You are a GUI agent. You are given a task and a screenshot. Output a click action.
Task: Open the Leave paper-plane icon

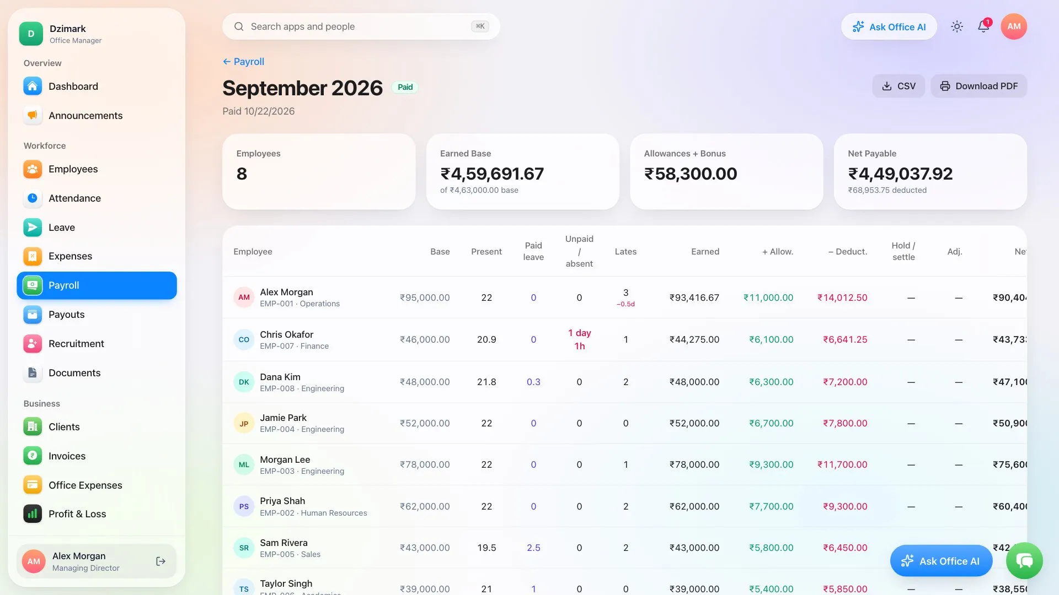click(33, 228)
